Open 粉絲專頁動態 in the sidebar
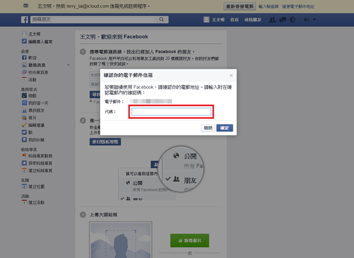Image resolution: width=354 pixels, height=258 pixels. pos(37,156)
